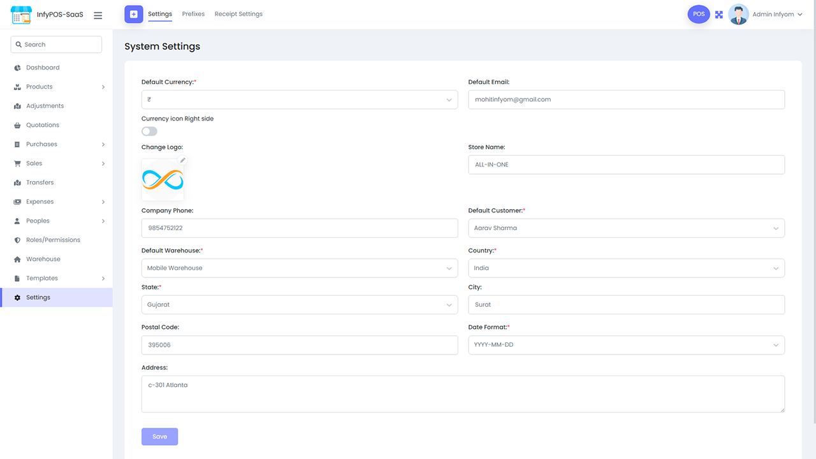Open the Receipt Settings tab

point(238,14)
